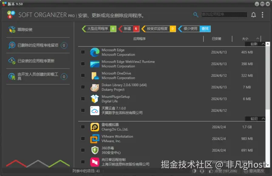272x176 pixels.
Task: Open 已删除的应用程序残留项 section
Action: [x=38, y=45]
